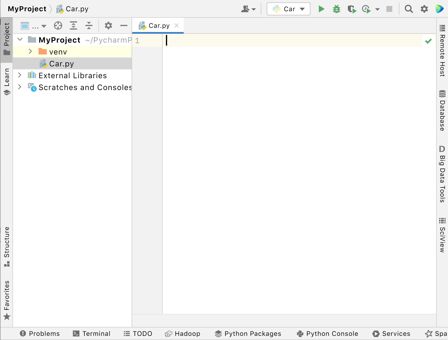The width and height of the screenshot is (448, 340).
Task: Open the Python Console
Action: [327, 333]
